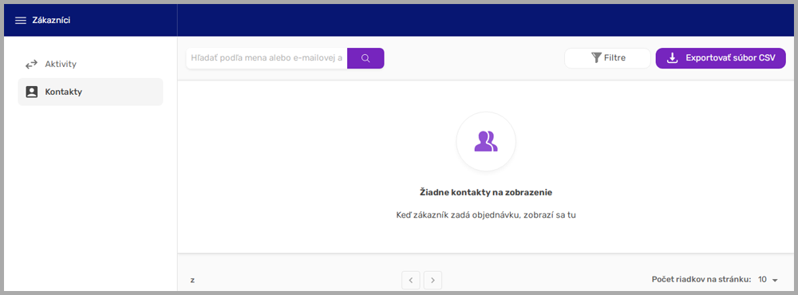This screenshot has height=295, width=798.
Task: Click the purple contacts icon in empty state
Action: tap(486, 141)
